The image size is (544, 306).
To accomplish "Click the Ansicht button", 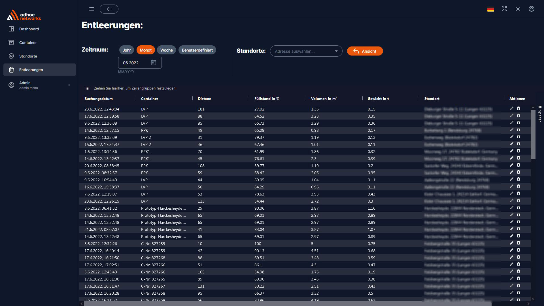I will pyautogui.click(x=365, y=51).
